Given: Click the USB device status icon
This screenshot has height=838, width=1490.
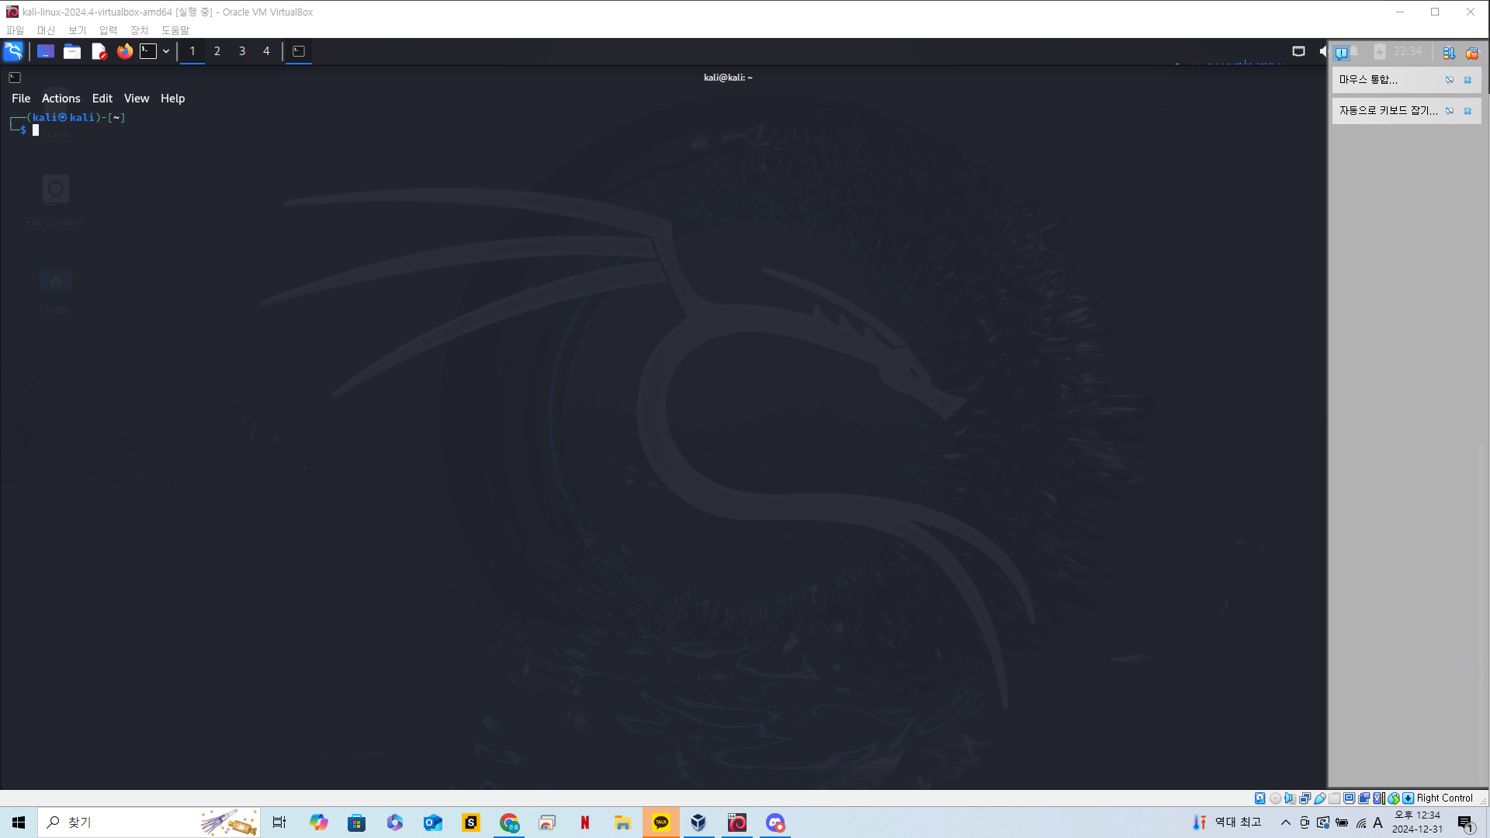Looking at the screenshot, I should [1319, 798].
